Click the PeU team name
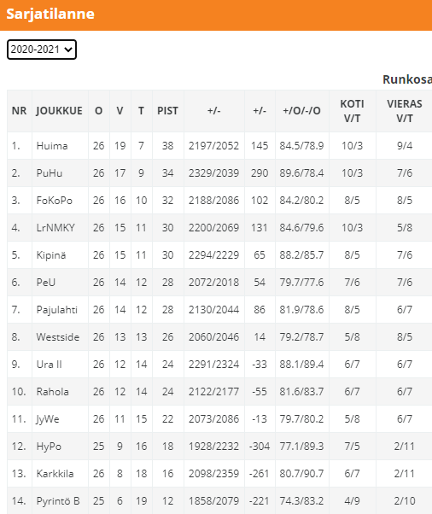The height and width of the screenshot is (514, 432). (x=45, y=283)
